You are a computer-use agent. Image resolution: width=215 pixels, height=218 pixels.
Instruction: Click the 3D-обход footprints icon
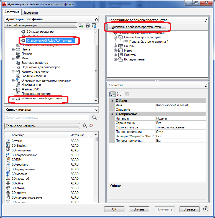[x=8, y=188]
